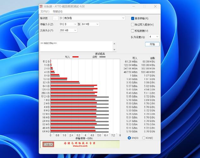Click the drive browse "..." button
This screenshot has height=158, width=200.
(x=55, y=18)
